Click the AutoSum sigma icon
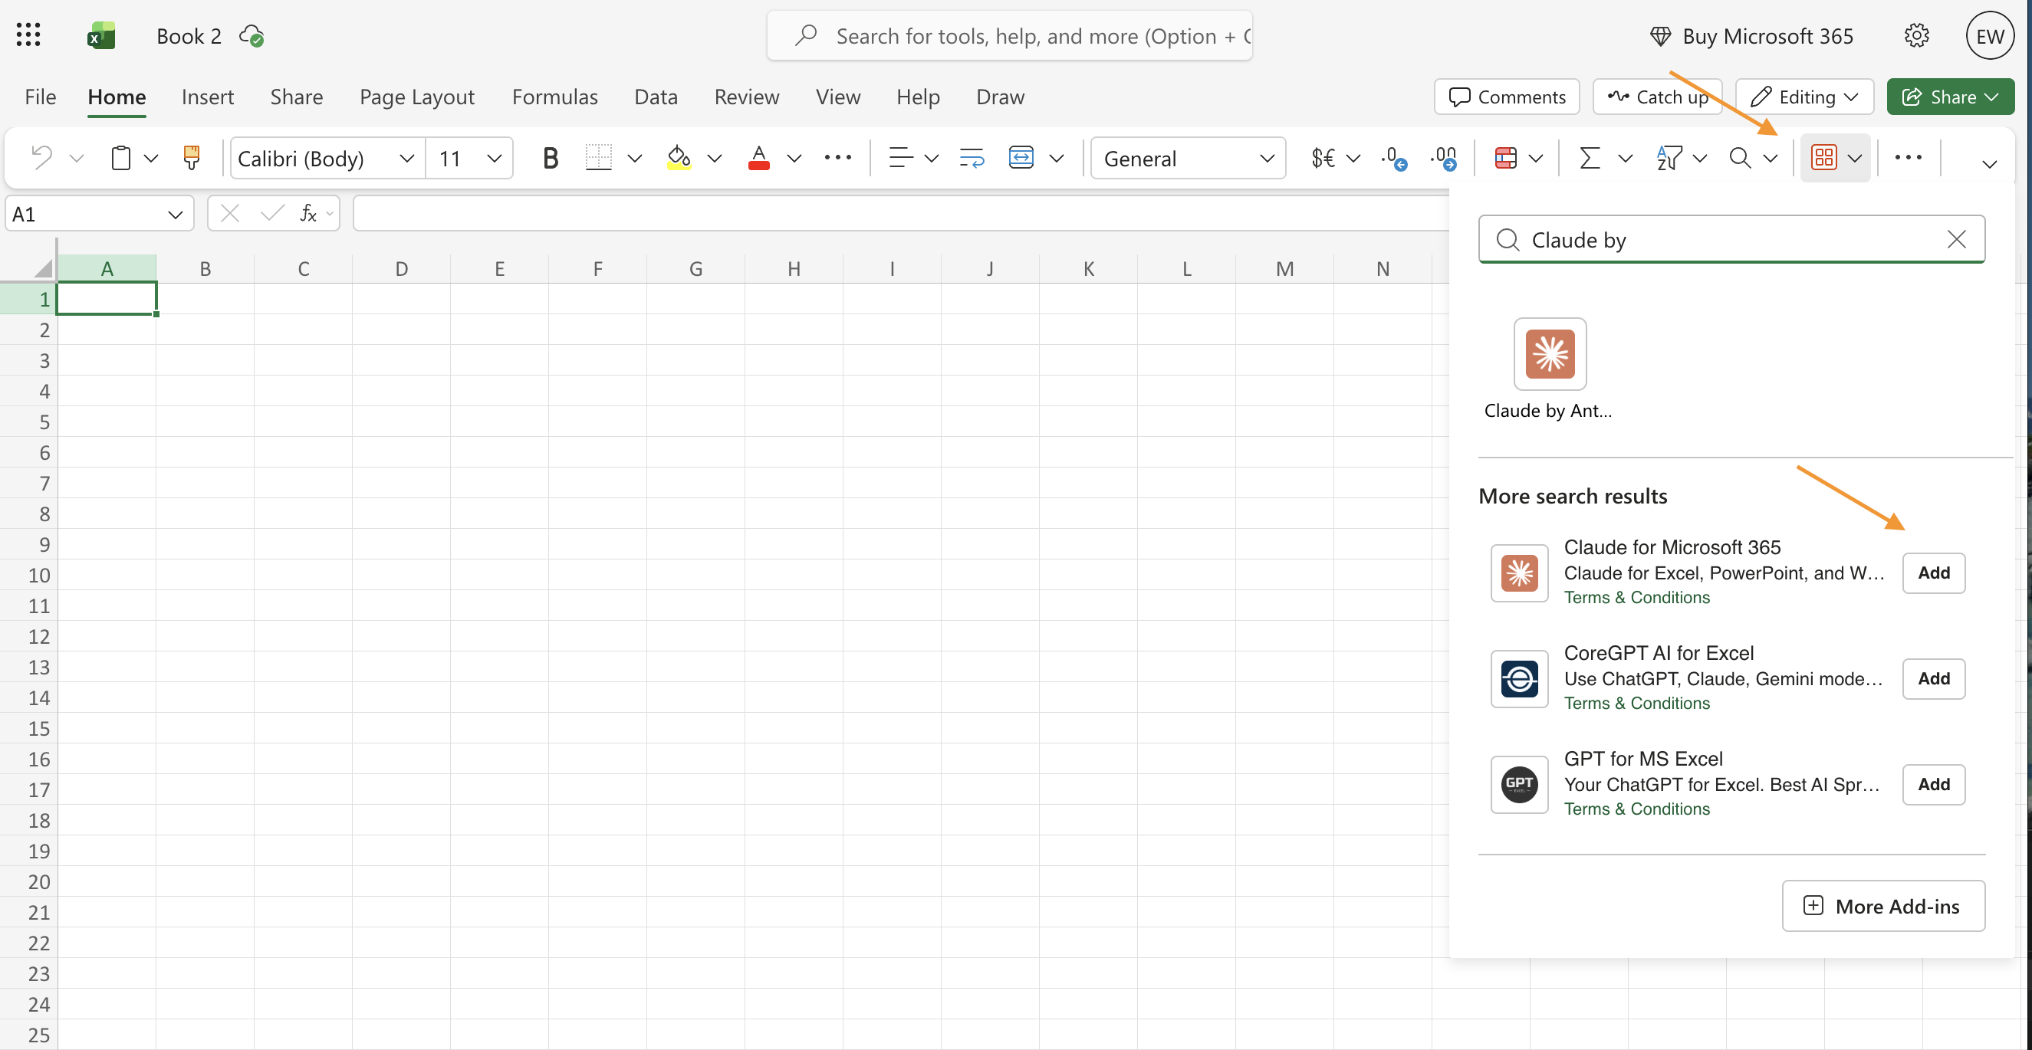Screen dimensions: 2032x1050 click(1590, 158)
